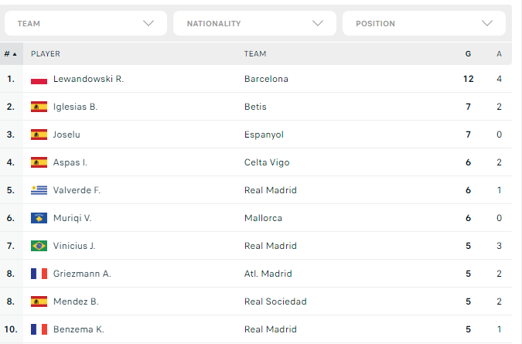Click France flag beside Griezmann A.
Image resolution: width=522 pixels, height=344 pixels.
pos(39,274)
